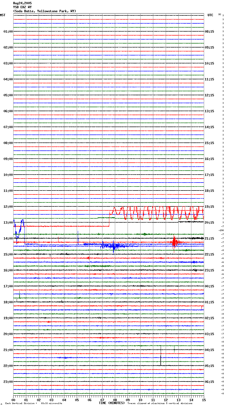Select the 23:00 MST row label

(x=8, y=382)
